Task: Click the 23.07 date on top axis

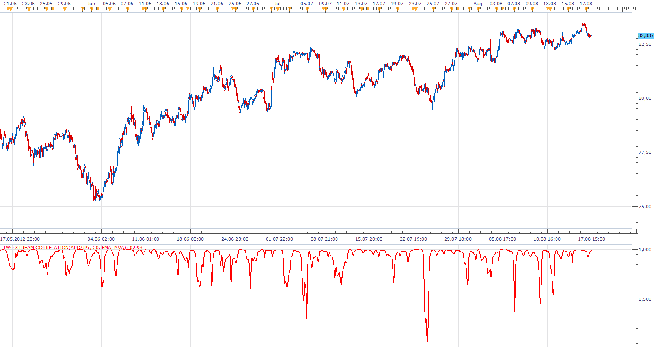Action: coord(415,4)
